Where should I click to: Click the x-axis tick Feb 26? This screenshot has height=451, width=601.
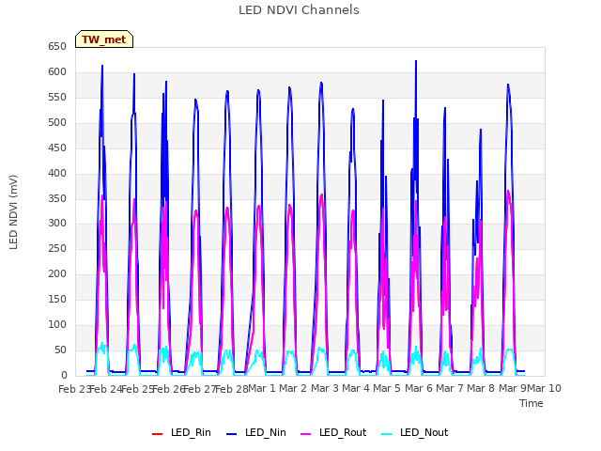click(168, 389)
